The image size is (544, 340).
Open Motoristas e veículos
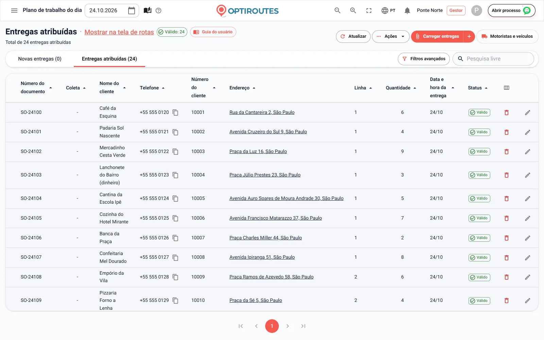[x=507, y=36]
